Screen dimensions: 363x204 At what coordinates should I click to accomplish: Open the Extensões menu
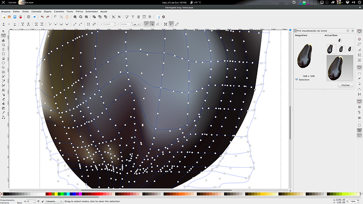coord(92,12)
